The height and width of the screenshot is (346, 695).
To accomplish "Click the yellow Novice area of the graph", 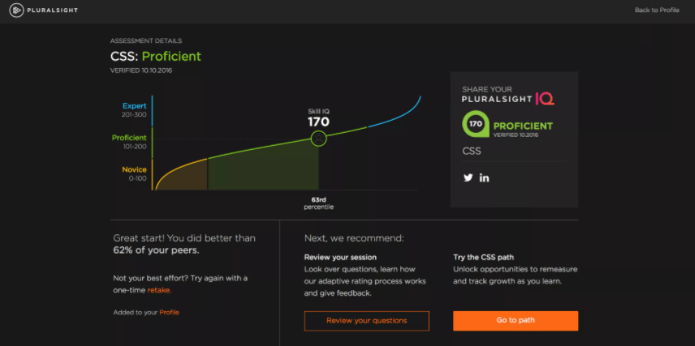I will pos(183,177).
